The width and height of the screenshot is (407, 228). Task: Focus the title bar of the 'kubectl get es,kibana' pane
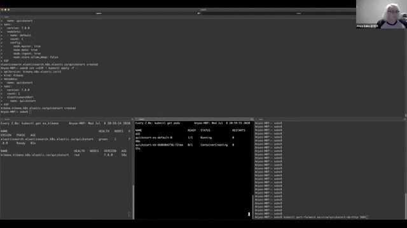[67, 119]
